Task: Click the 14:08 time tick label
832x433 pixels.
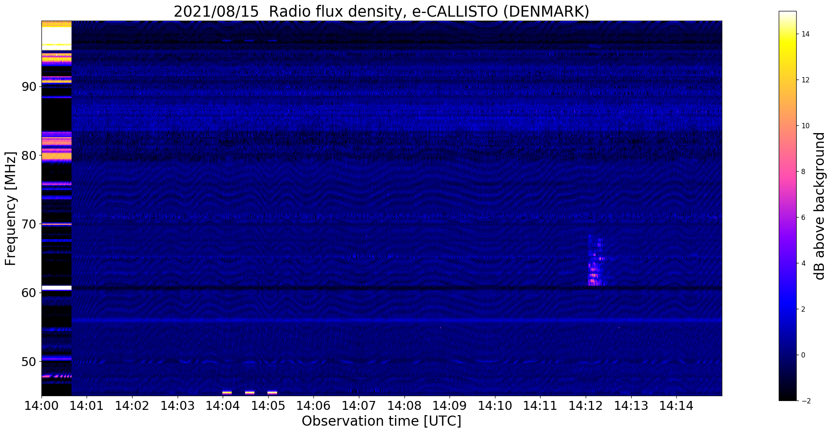Action: point(404,405)
